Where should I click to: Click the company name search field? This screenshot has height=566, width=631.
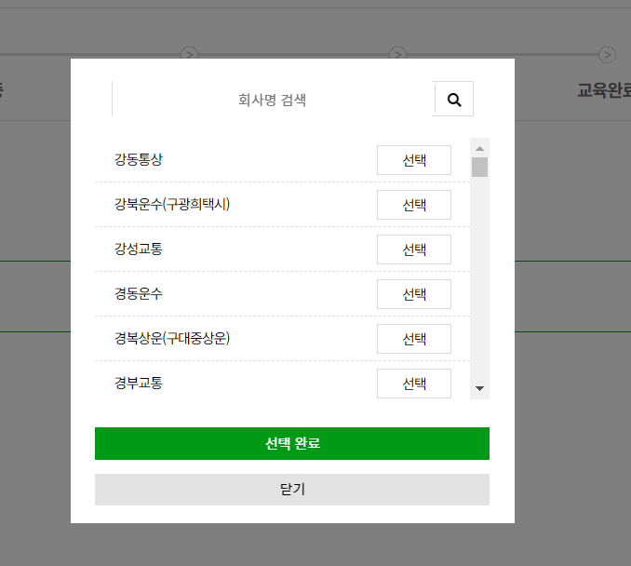coord(272,100)
